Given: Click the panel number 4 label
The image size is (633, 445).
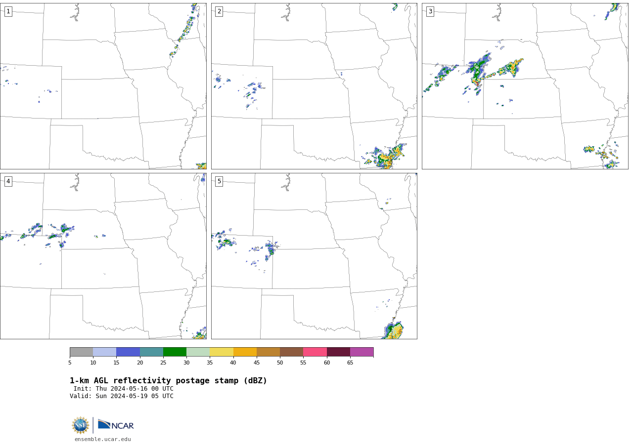Looking at the screenshot, I should pyautogui.click(x=8, y=181).
